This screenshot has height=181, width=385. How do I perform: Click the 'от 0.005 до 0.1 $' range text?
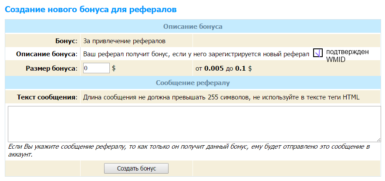224,68
